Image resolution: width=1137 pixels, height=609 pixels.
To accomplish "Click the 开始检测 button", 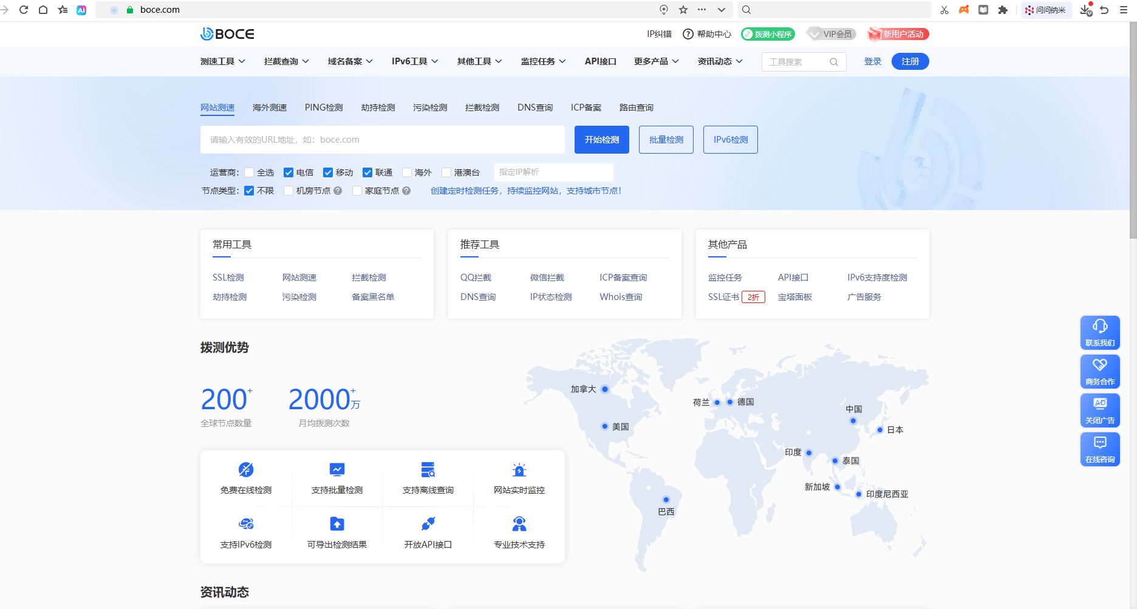I will (601, 140).
